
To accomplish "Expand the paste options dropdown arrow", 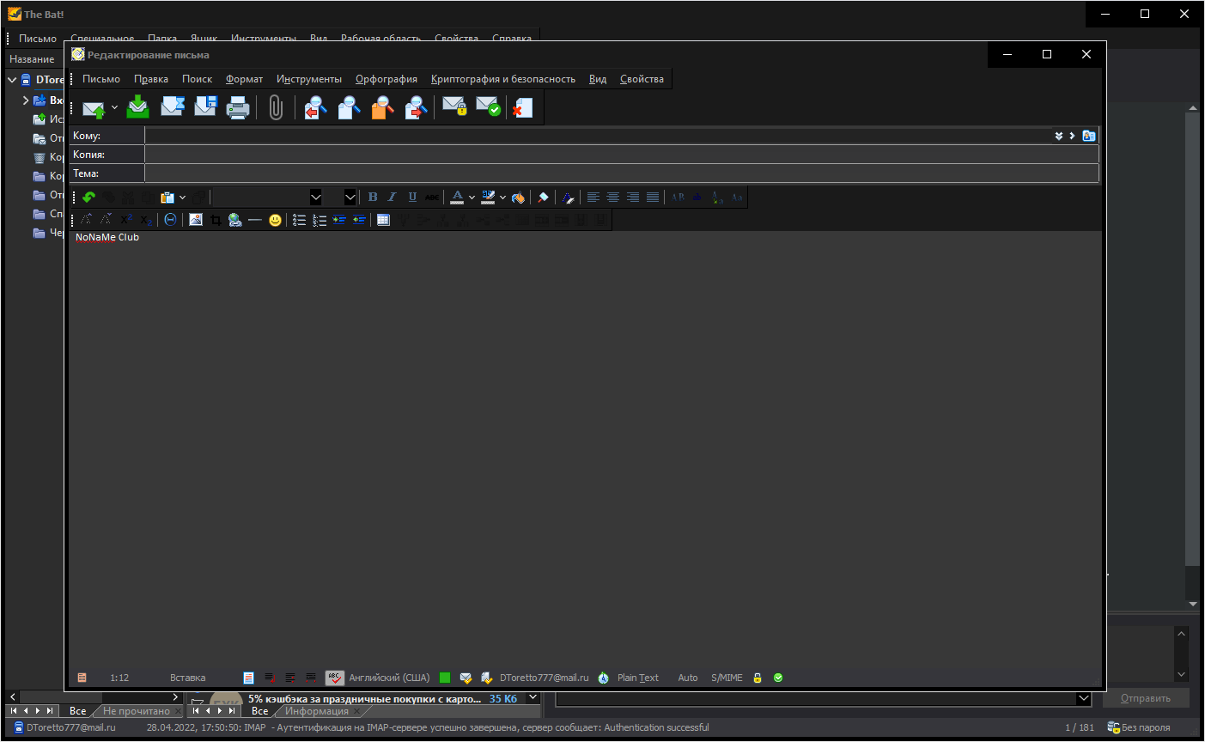I will (182, 198).
